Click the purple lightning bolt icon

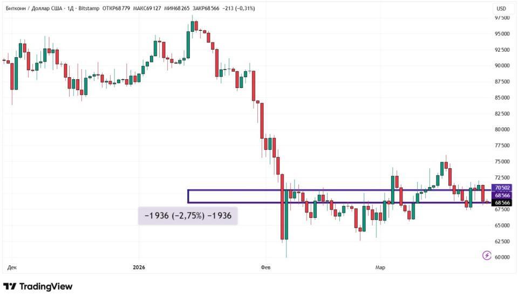pos(487,255)
